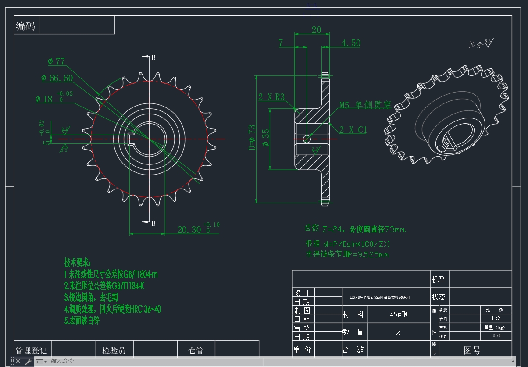Click the X icon to close the command line
The width and height of the screenshot is (528, 367).
point(18,361)
